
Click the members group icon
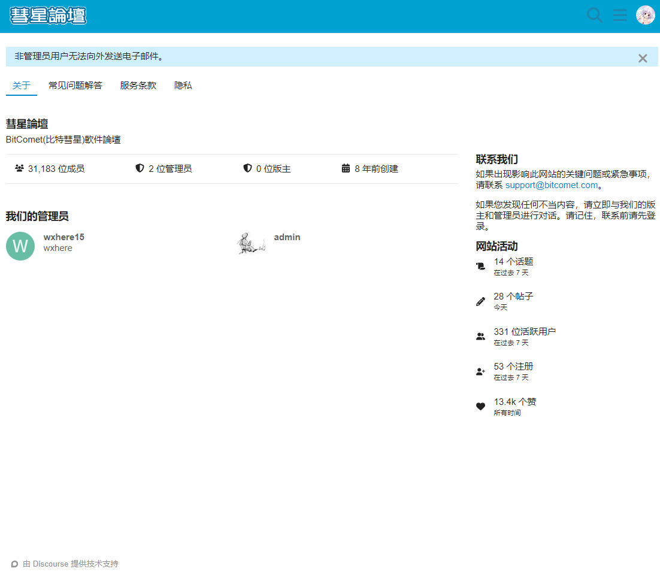tap(19, 168)
